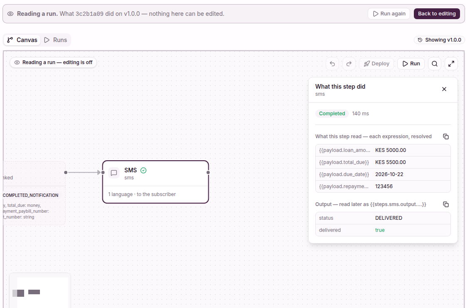
Task: Copy resolved expressions with copy icon
Action: (x=446, y=137)
